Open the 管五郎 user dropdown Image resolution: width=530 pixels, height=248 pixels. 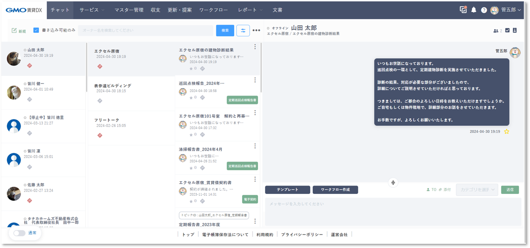click(511, 10)
